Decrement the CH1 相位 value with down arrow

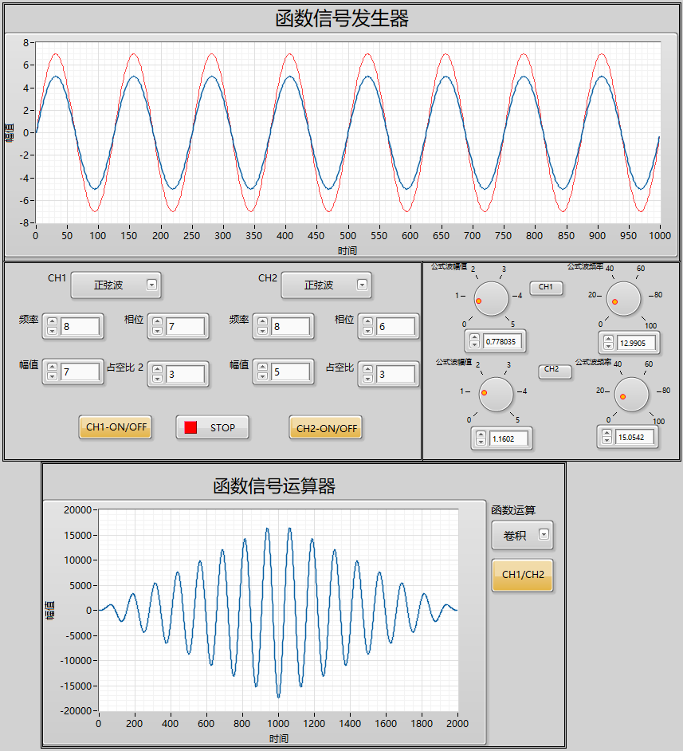point(158,331)
